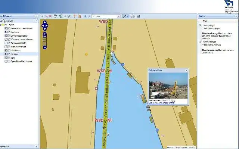This screenshot has height=149, width=239.
Task: Zoom out with the minus button
Action: [45, 47]
